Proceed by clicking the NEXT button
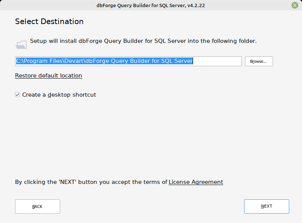The image size is (302, 223). pos(267,206)
